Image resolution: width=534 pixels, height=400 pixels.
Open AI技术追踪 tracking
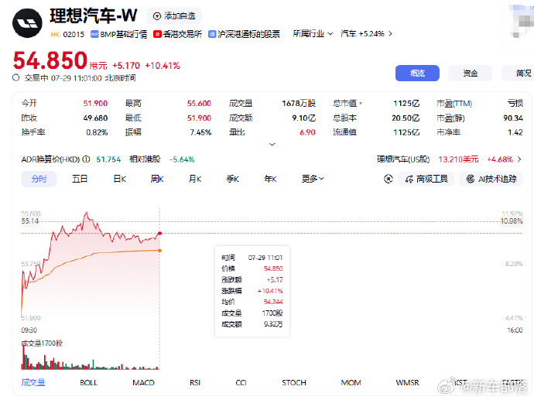(491, 179)
